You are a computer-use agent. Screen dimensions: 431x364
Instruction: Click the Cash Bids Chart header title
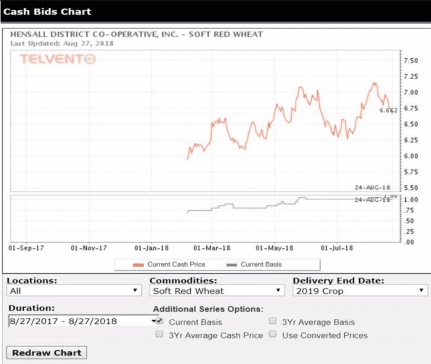coord(47,11)
